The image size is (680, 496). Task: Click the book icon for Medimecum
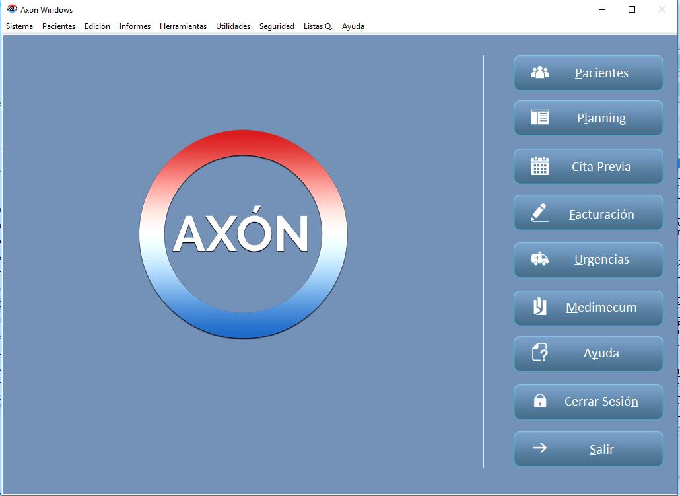(540, 307)
